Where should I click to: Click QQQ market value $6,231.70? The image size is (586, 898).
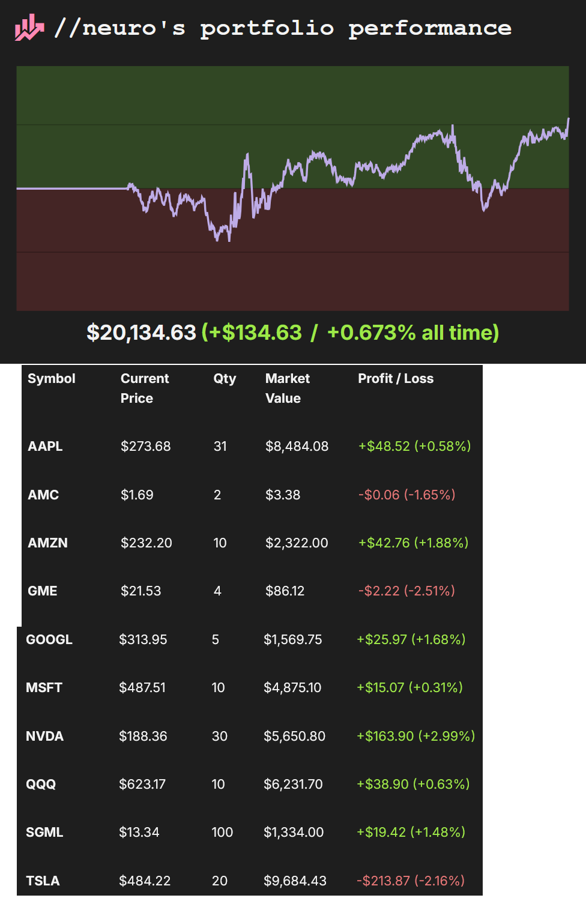tap(293, 785)
